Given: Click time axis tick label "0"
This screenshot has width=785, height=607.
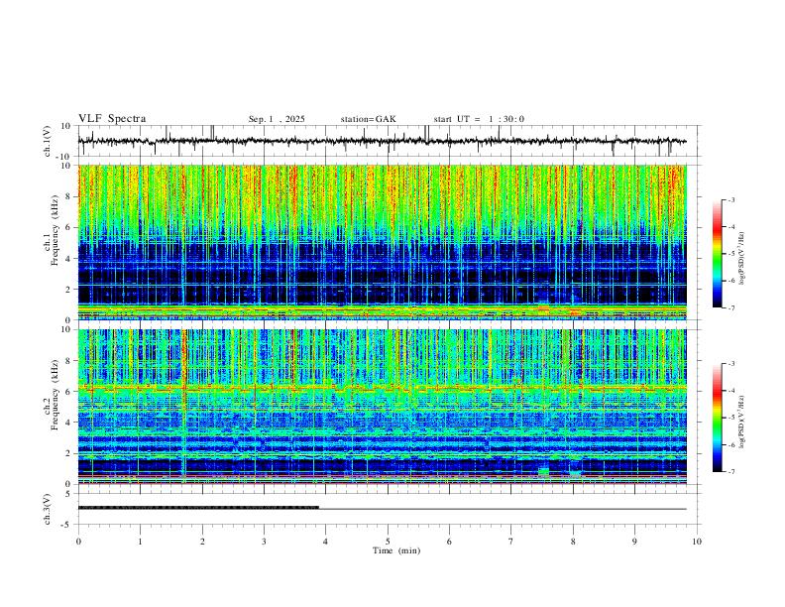Looking at the screenshot, I should point(78,542).
